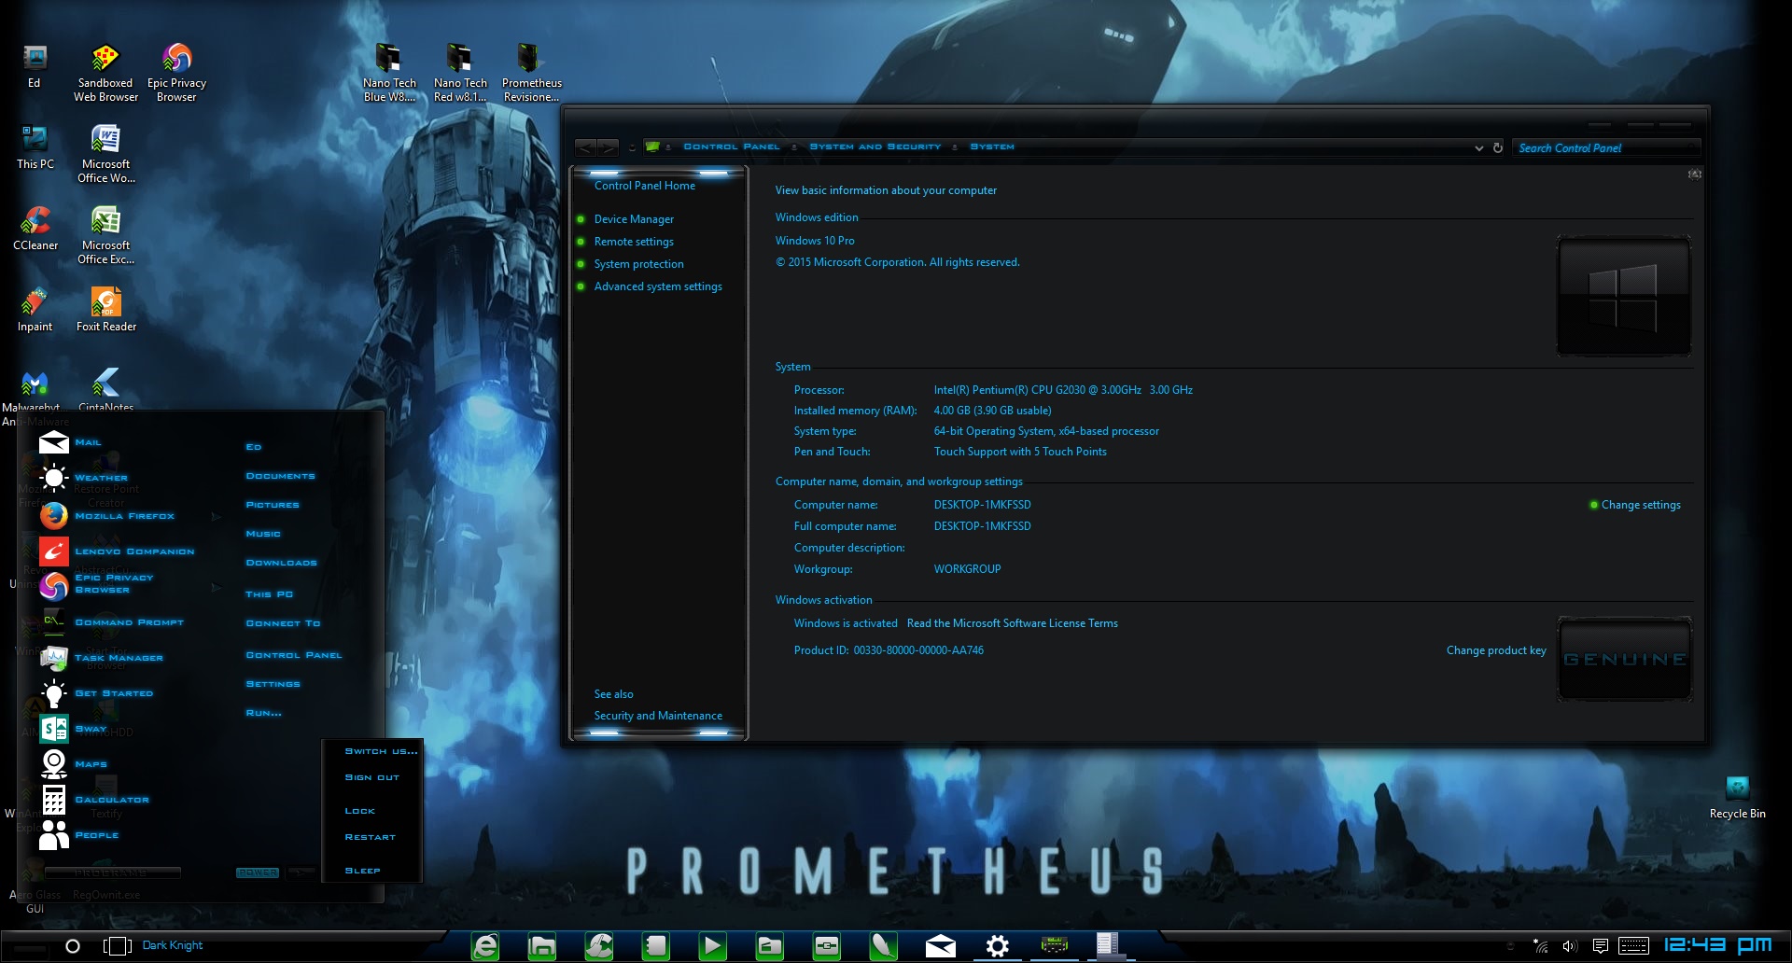Image resolution: width=1792 pixels, height=963 pixels.
Task: Click Change settings for computer name
Action: (1641, 505)
